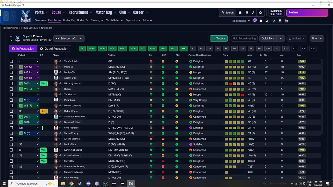Image resolution: width=333 pixels, height=187 pixels.
Task: Open the Filter dropdown
Action: coord(317,38)
